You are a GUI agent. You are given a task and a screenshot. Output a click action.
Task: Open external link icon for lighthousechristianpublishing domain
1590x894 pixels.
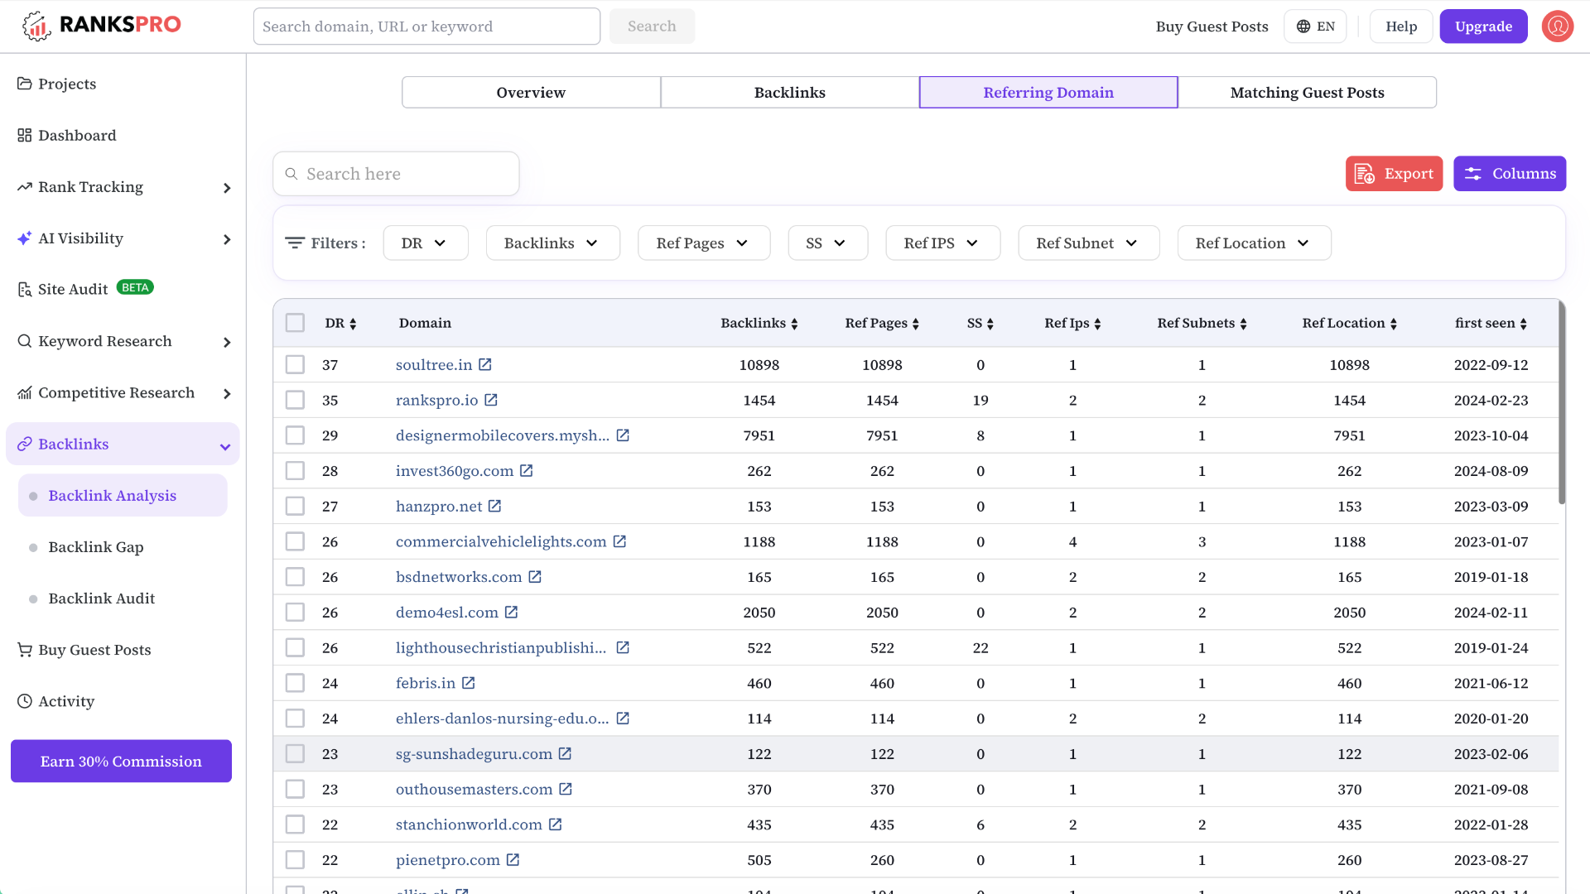pyautogui.click(x=623, y=647)
